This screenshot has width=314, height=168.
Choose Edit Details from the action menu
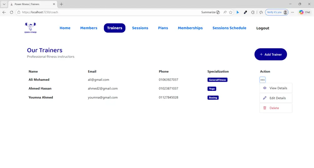click(x=276, y=98)
